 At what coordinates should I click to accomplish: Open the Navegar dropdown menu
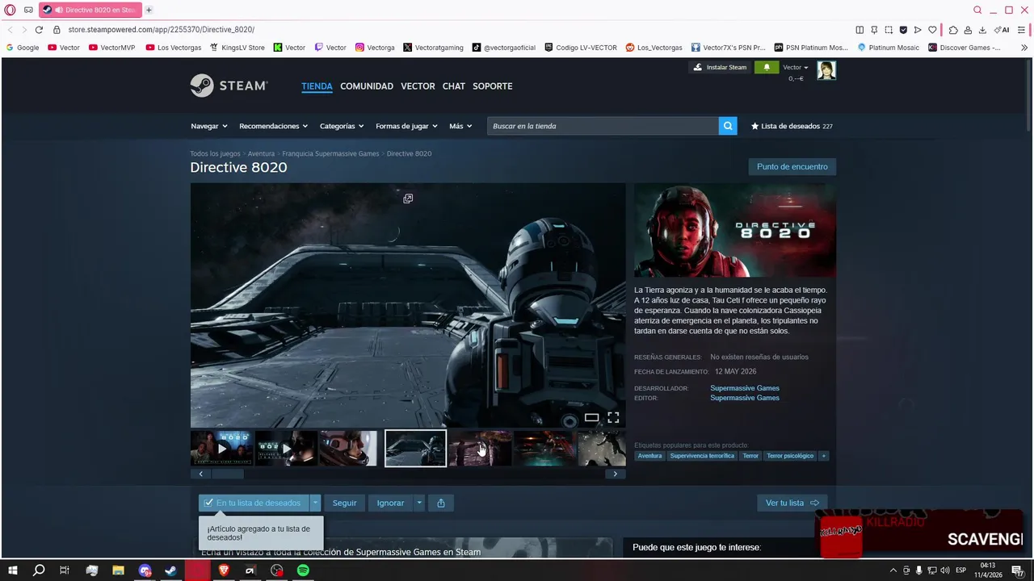(209, 126)
